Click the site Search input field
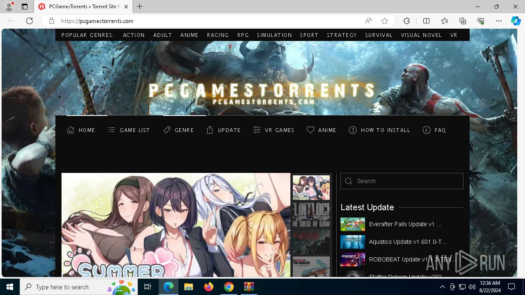The height and width of the screenshot is (295, 525). pos(402,181)
